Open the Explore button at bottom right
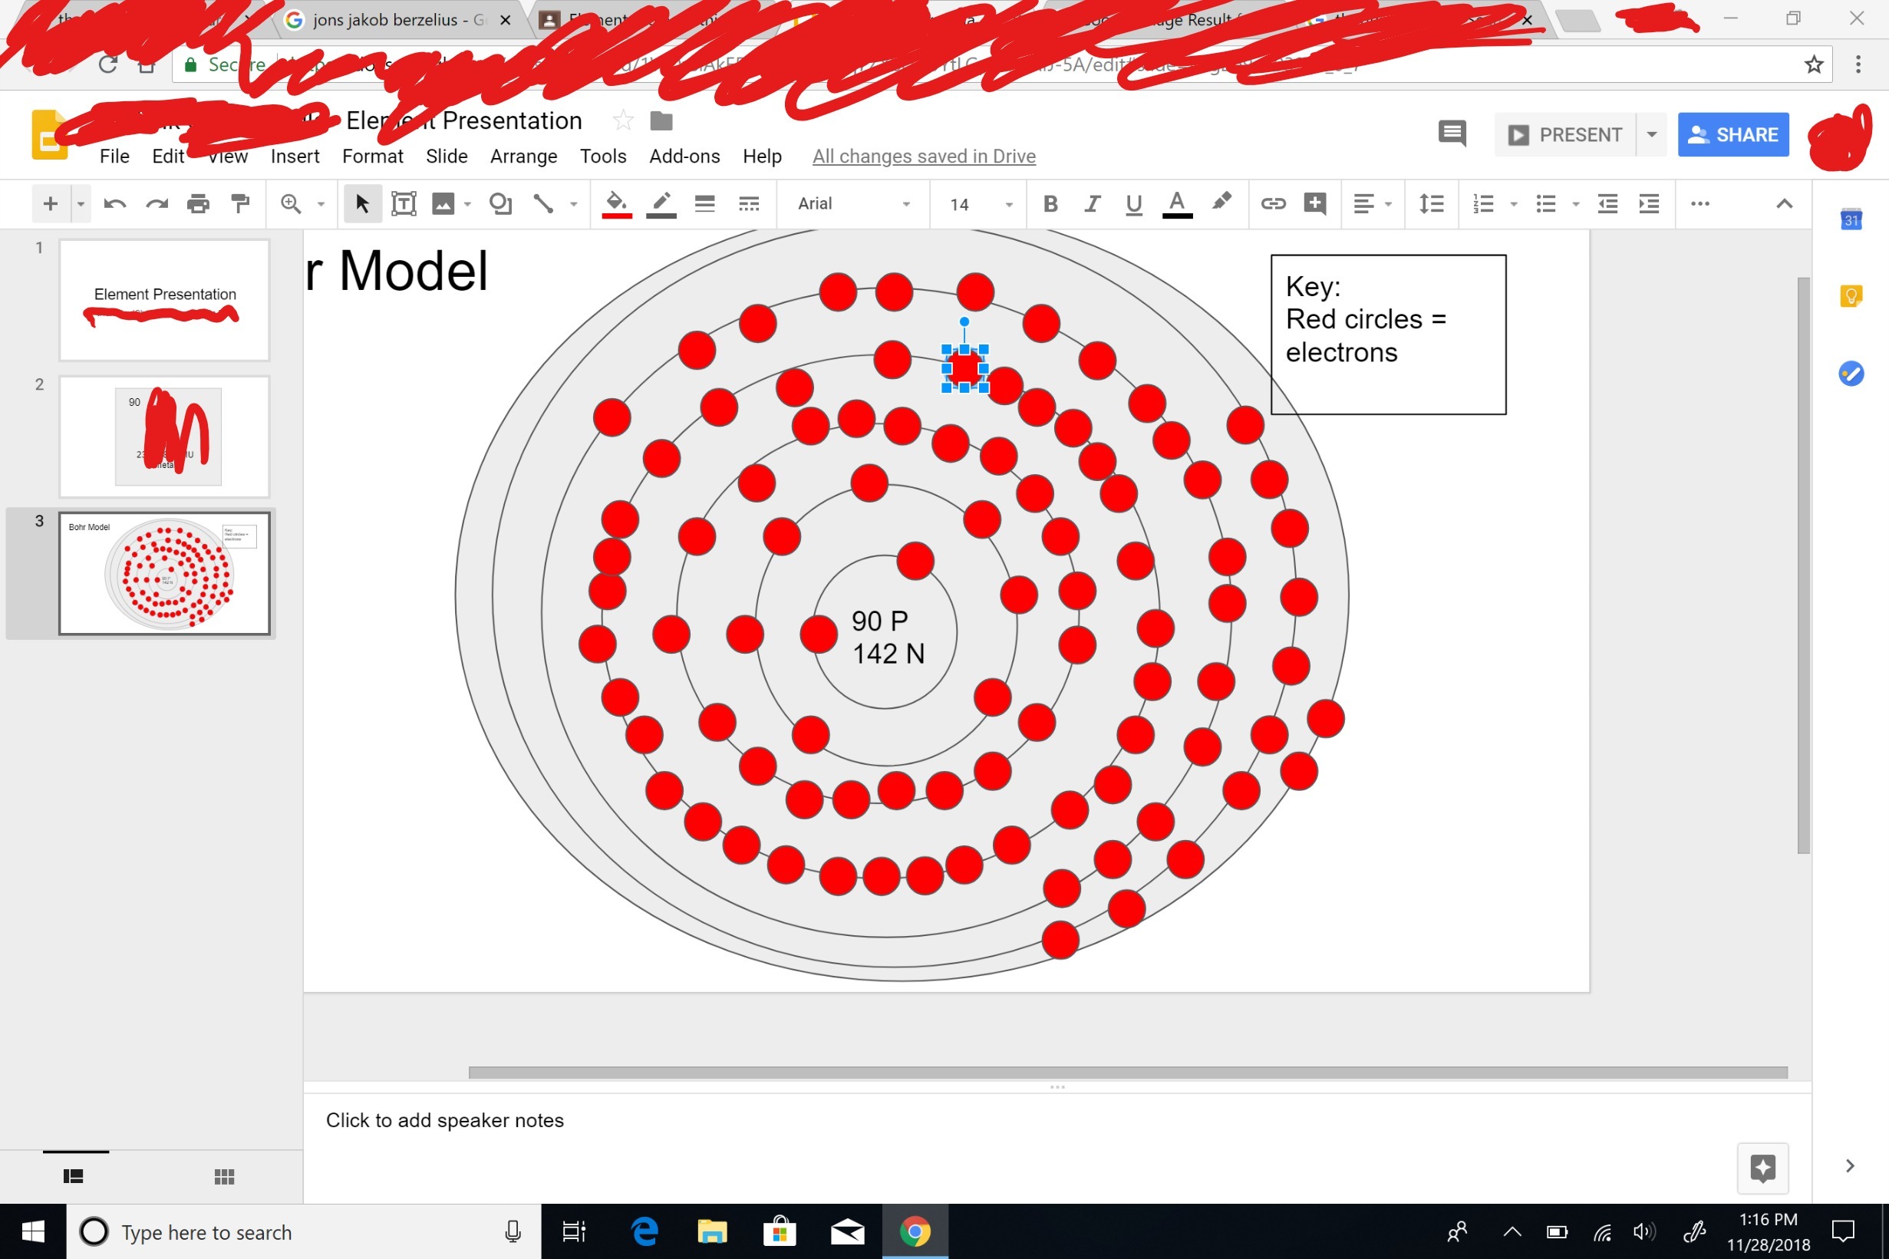1889x1259 pixels. pos(1762,1168)
